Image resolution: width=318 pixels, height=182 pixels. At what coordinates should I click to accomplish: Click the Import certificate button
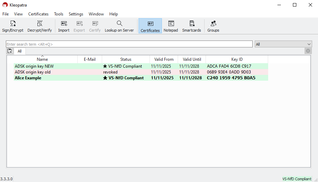tap(64, 26)
